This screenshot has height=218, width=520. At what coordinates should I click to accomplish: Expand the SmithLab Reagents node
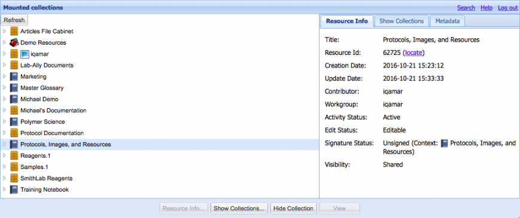[x=4, y=179]
